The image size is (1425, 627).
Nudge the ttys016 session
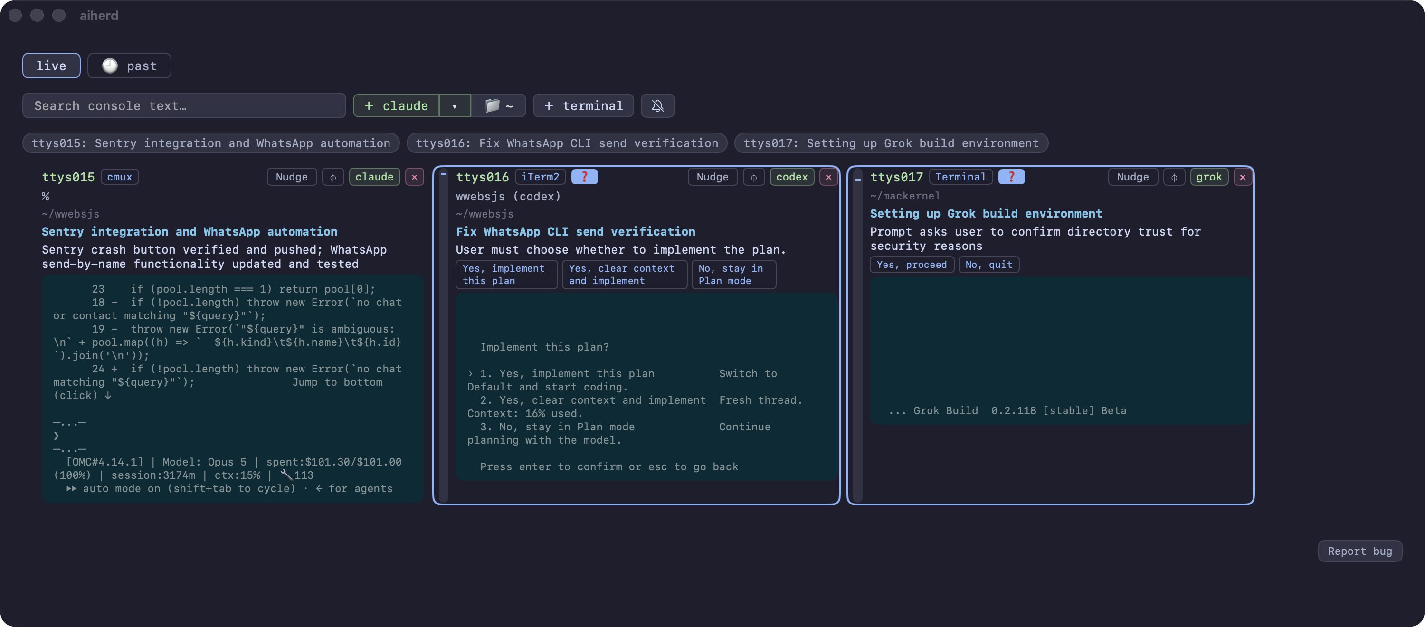[712, 177]
